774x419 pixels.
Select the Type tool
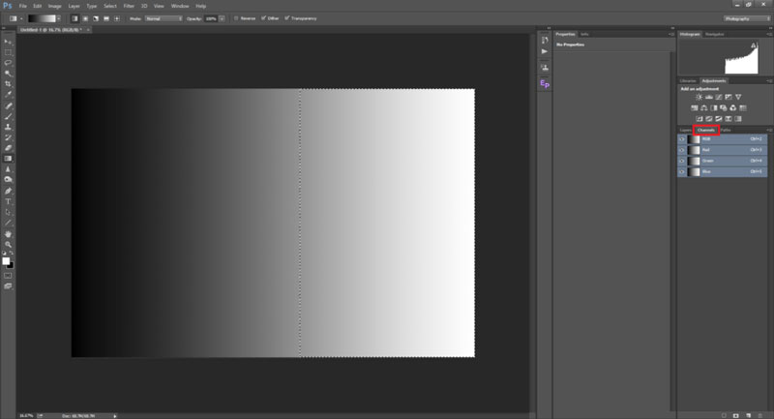9,201
